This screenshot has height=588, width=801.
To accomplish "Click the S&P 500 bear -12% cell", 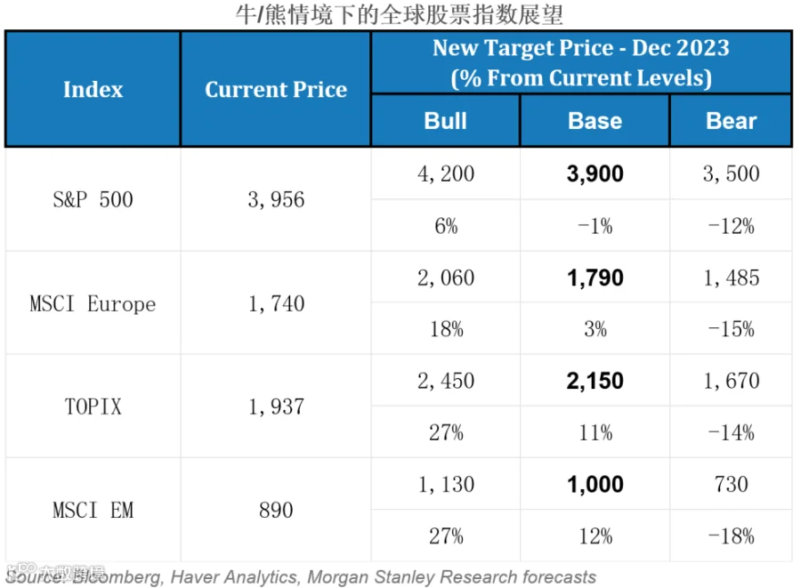I will click(731, 226).
